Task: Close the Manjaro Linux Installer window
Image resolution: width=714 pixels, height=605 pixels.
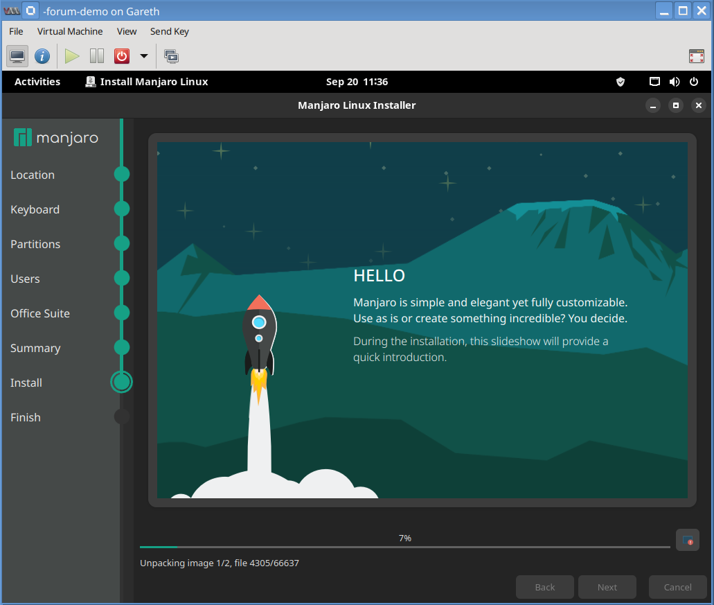Action: click(x=699, y=106)
